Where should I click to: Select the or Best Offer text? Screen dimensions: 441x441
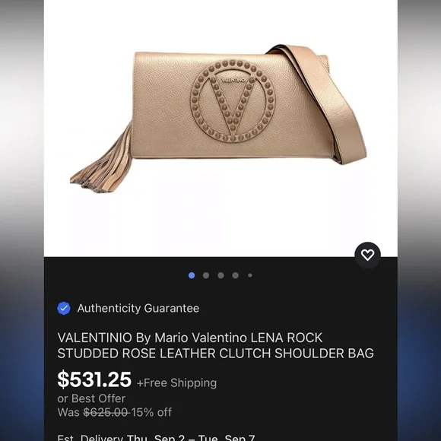91,398
